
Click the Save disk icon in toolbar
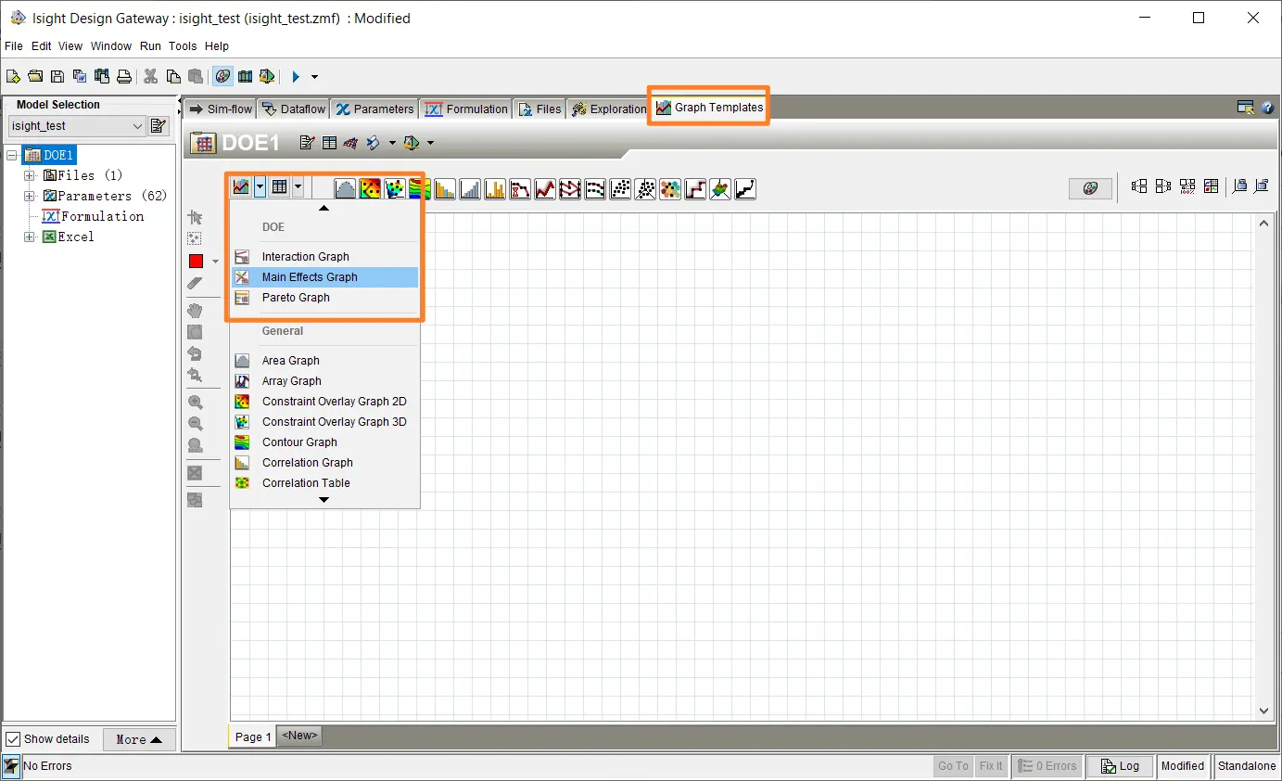click(x=57, y=77)
